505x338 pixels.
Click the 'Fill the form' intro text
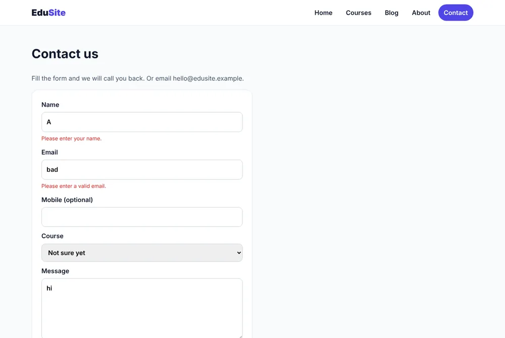(x=137, y=79)
